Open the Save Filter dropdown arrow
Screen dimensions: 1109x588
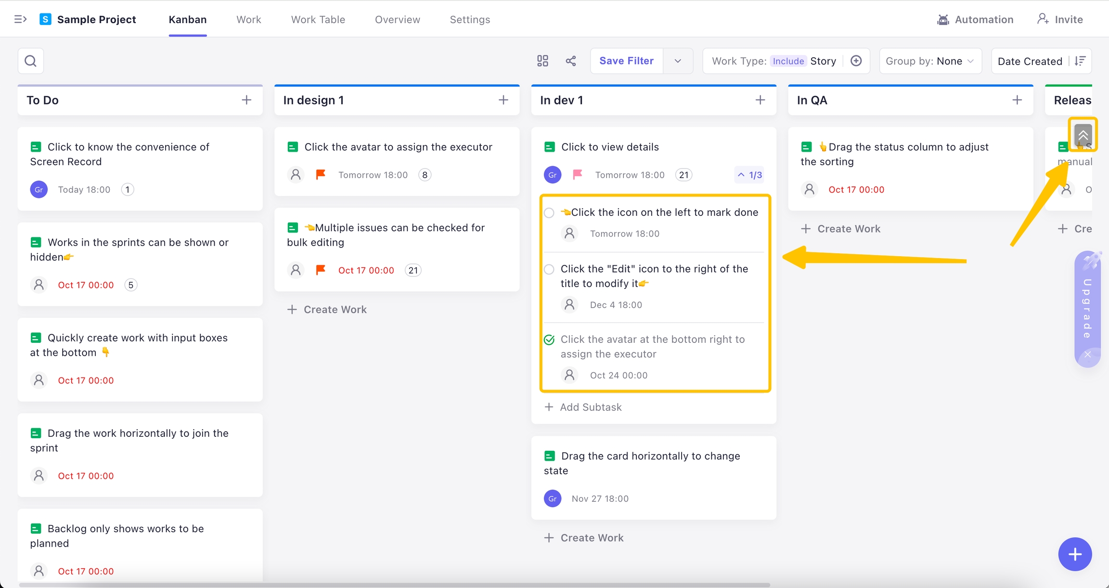tap(678, 61)
